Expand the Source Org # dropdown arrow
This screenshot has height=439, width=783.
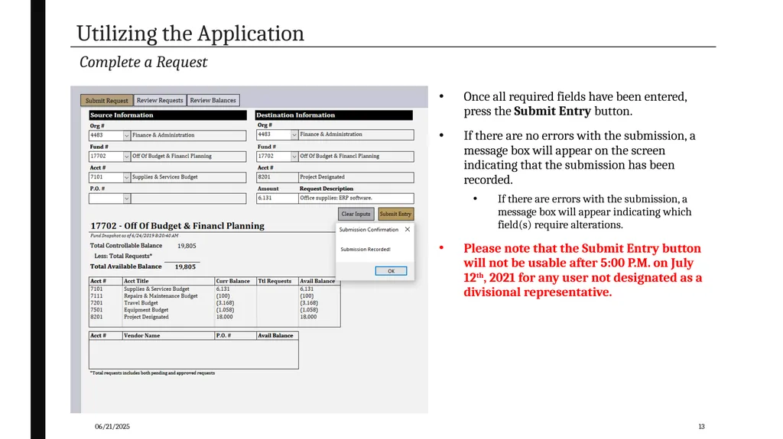[x=126, y=136]
